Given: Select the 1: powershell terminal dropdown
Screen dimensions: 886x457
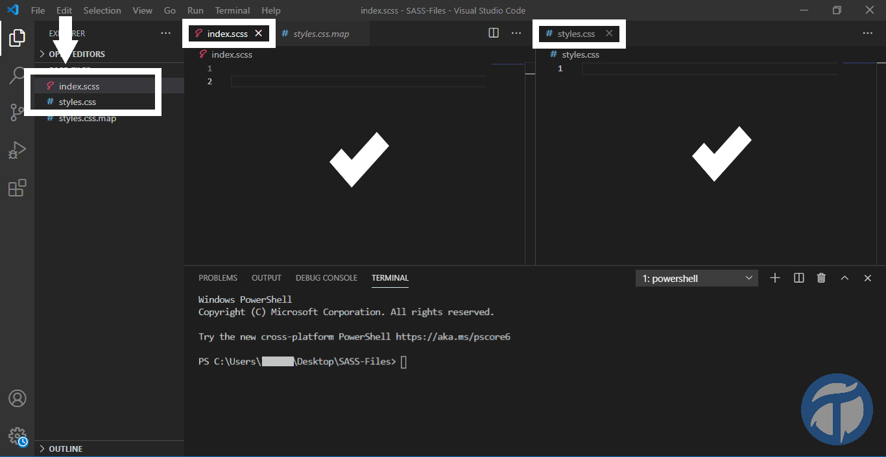Looking at the screenshot, I should [697, 278].
